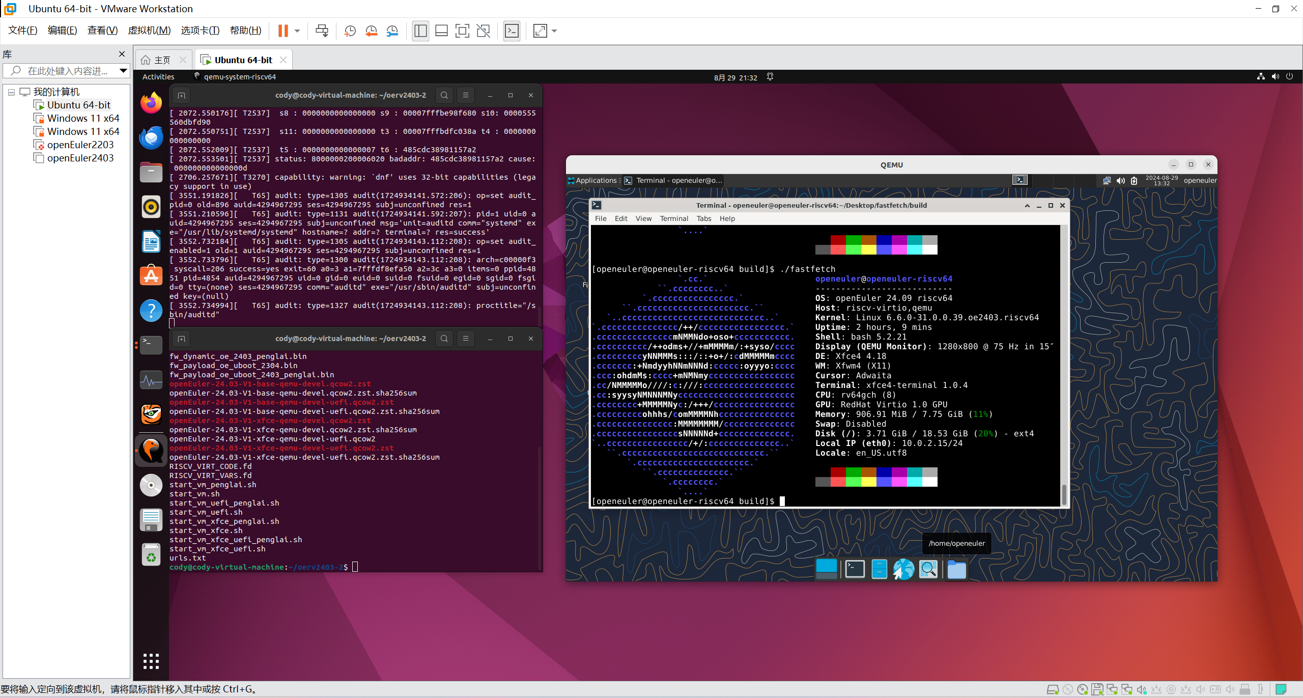Image resolution: width=1303 pixels, height=698 pixels.
Task: Click search icon in upper terminal header
Action: pos(444,95)
